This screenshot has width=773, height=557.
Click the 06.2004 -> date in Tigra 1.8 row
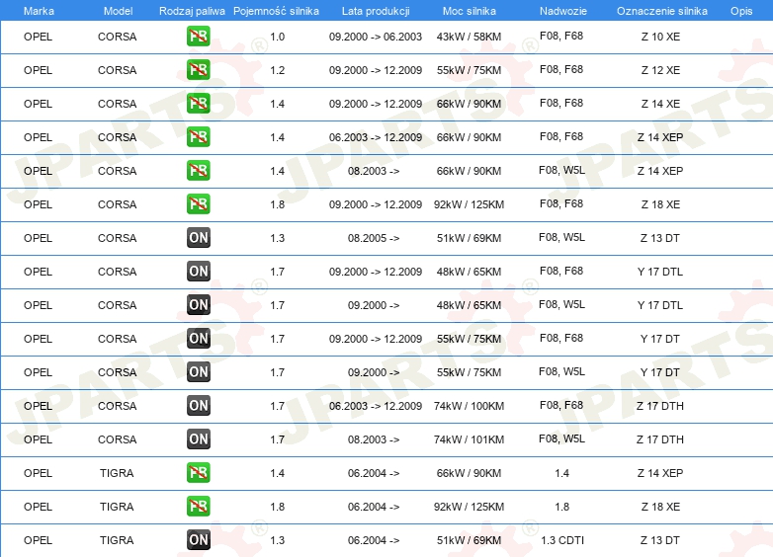click(x=374, y=507)
